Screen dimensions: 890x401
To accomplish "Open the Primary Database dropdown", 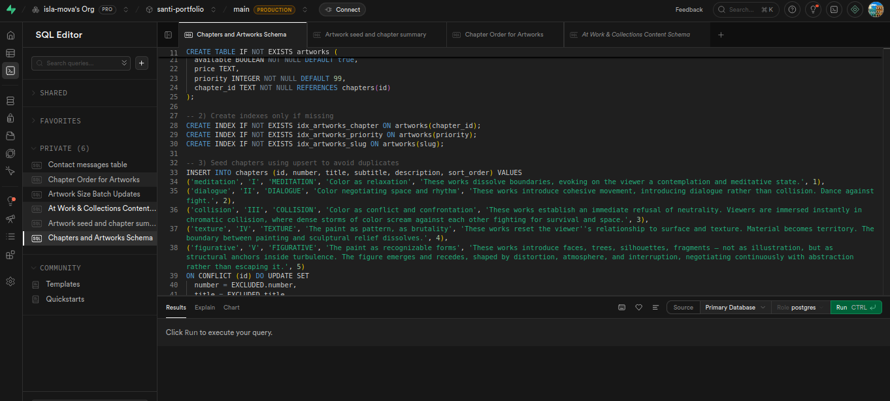I will pyautogui.click(x=734, y=307).
